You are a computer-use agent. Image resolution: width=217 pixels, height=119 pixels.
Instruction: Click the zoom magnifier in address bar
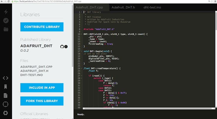coord(209,1)
